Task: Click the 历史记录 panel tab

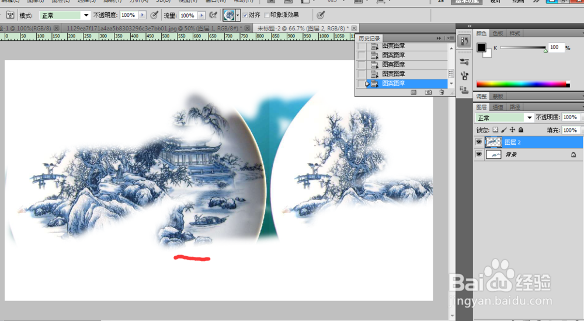Action: (x=369, y=39)
